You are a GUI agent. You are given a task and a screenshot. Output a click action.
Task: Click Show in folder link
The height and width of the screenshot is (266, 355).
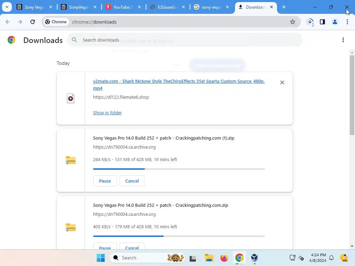[x=107, y=113]
